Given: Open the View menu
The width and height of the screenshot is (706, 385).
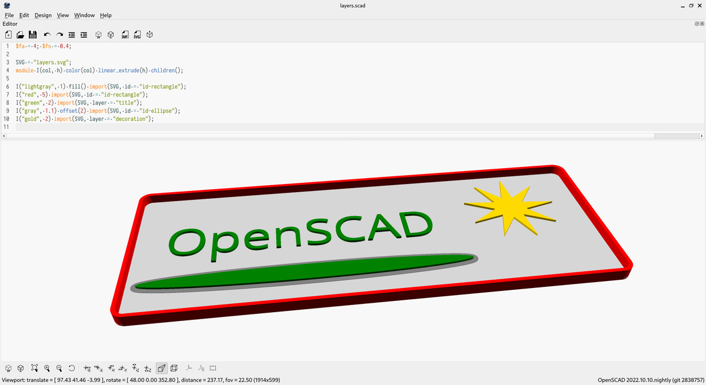Looking at the screenshot, I should pyautogui.click(x=63, y=15).
